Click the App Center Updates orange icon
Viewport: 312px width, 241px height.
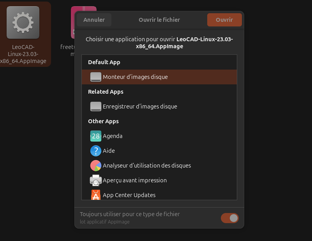(x=96, y=195)
